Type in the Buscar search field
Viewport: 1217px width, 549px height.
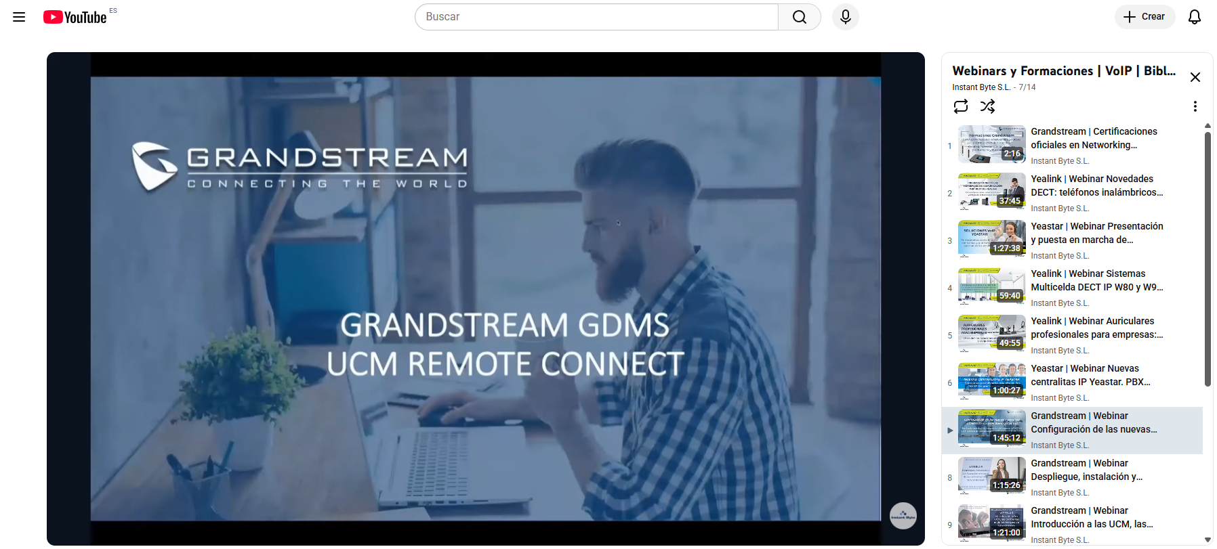(x=596, y=17)
